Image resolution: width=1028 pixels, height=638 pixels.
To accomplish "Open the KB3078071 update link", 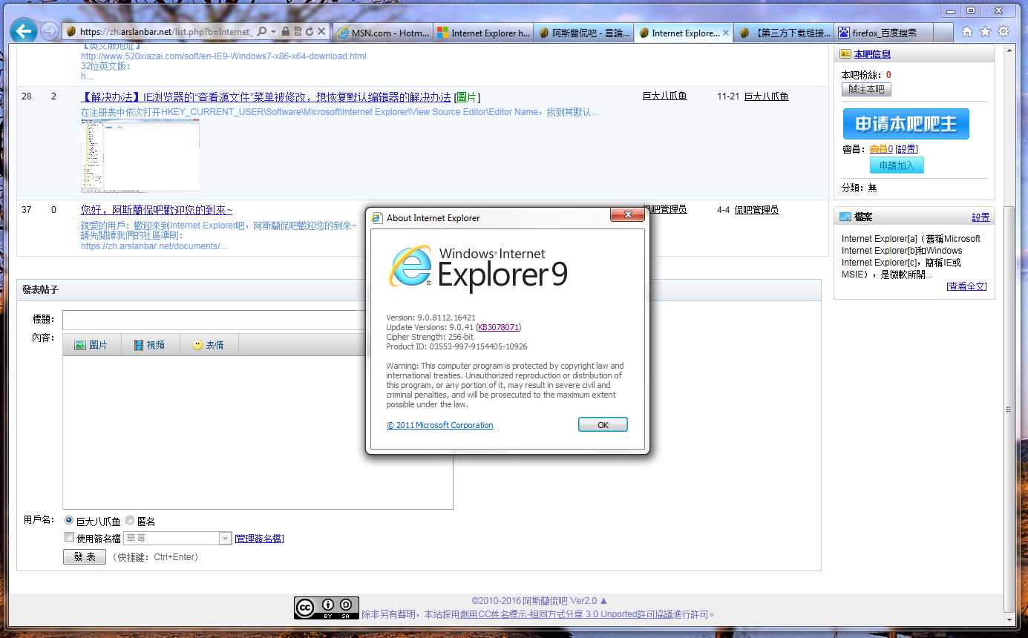I will tap(498, 327).
